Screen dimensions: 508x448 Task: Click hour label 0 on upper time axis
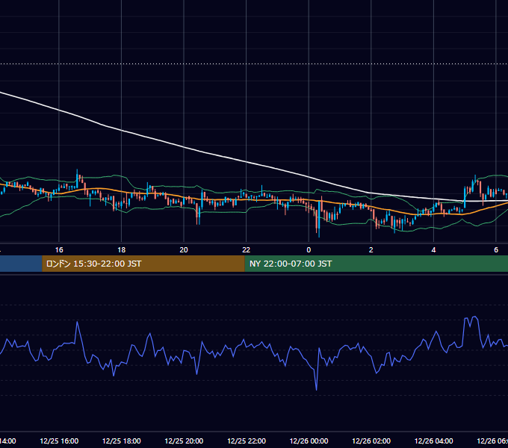pos(309,250)
